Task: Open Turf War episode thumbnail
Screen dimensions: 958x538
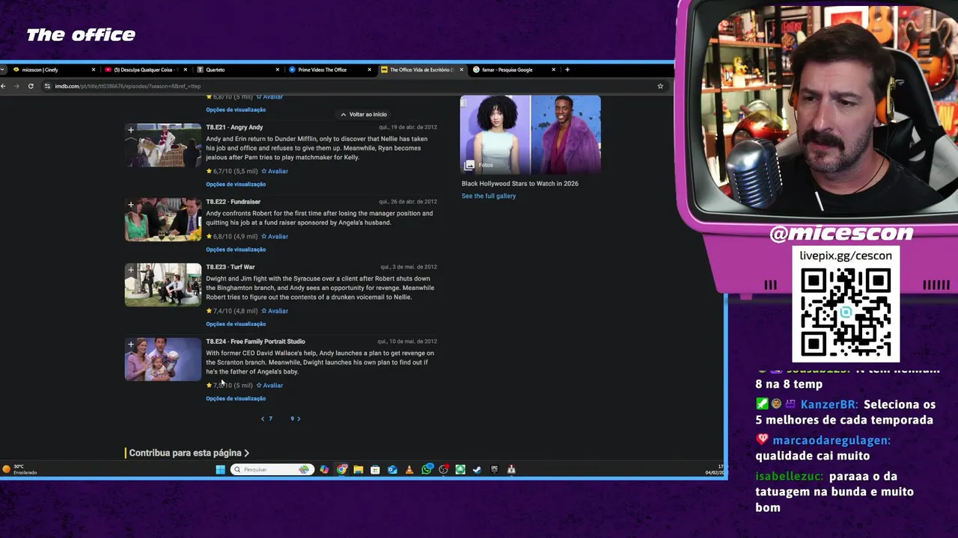Action: (x=163, y=285)
